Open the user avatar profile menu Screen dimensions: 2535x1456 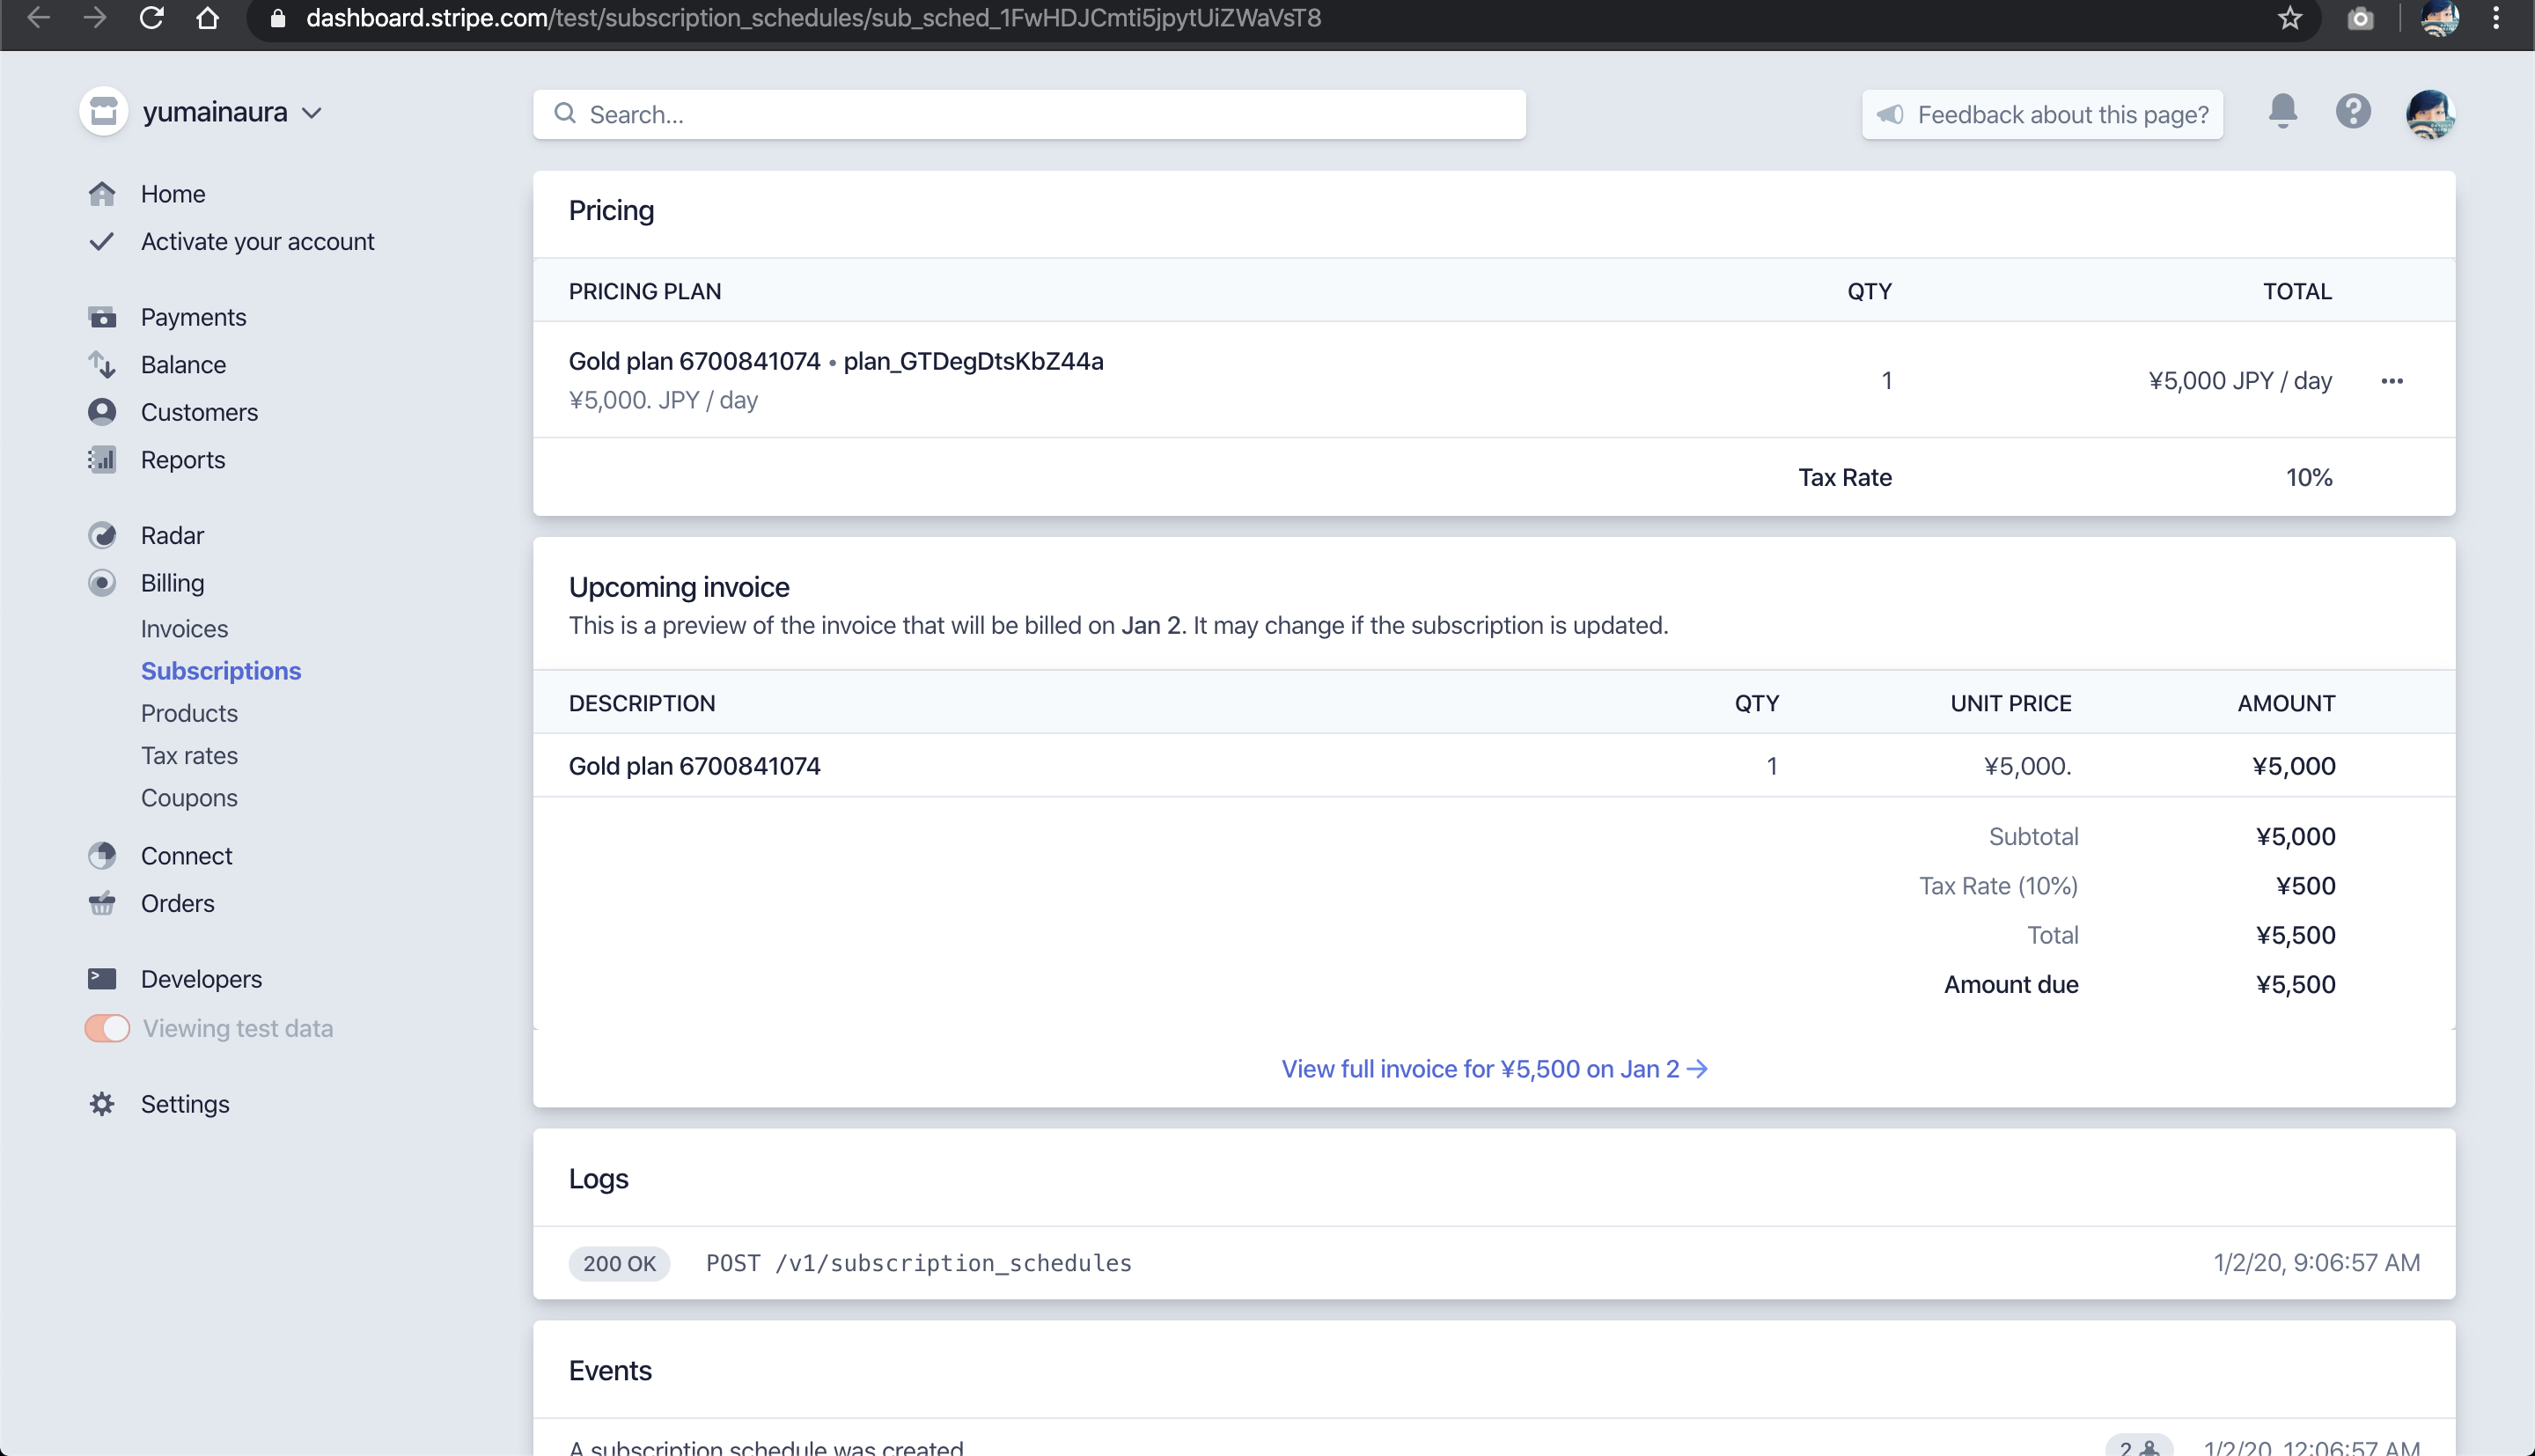point(2429,113)
